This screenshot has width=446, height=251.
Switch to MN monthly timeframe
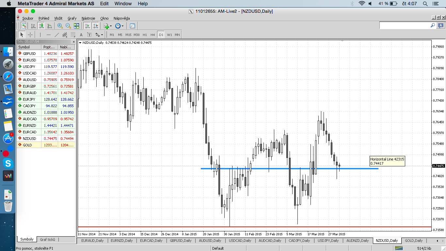coord(177,35)
